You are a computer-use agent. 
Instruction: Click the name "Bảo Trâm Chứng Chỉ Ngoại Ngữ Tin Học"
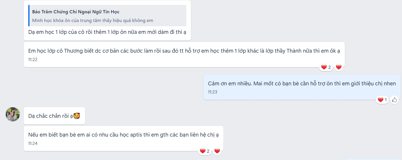(76, 12)
